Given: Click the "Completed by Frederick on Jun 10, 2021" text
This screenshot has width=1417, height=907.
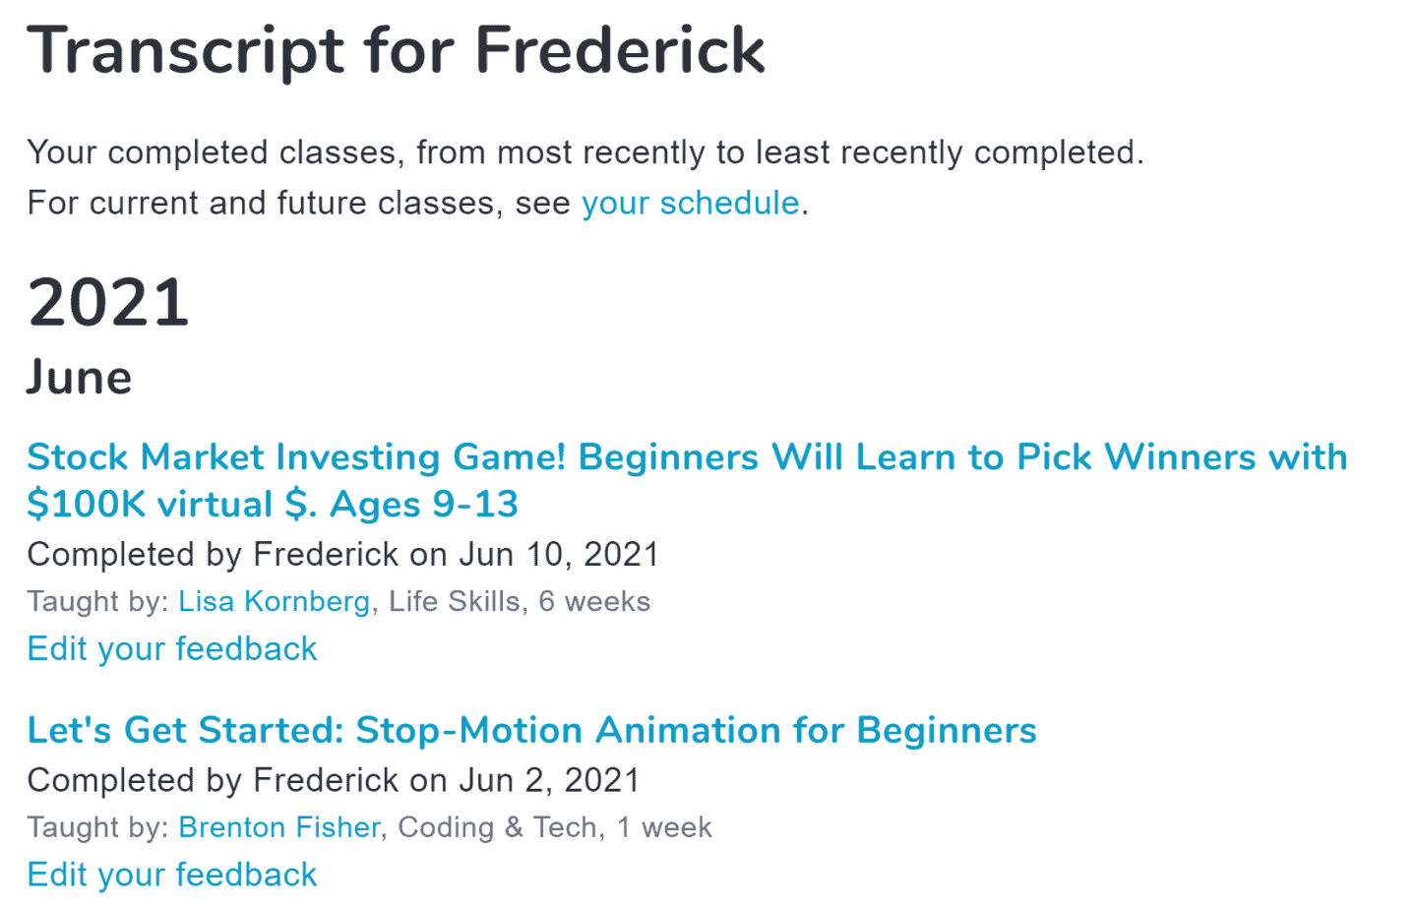Looking at the screenshot, I should point(342,555).
